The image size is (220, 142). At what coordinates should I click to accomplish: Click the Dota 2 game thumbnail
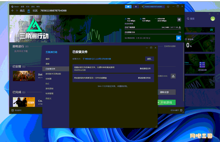tap(24, 76)
